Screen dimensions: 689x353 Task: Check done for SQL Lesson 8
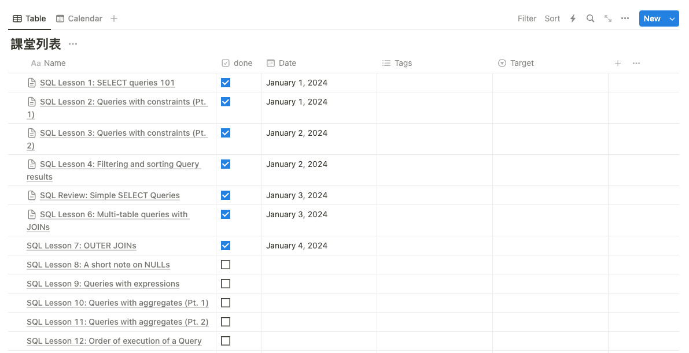point(226,265)
